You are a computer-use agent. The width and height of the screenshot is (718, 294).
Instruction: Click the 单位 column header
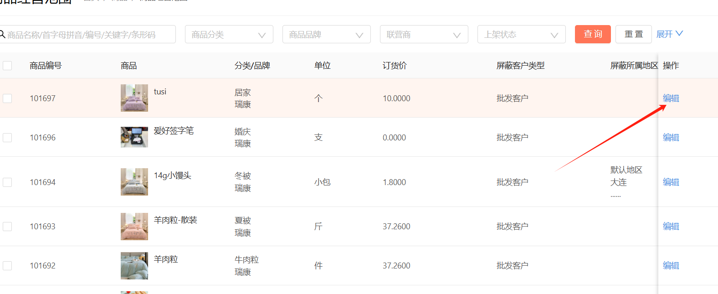[x=323, y=66]
